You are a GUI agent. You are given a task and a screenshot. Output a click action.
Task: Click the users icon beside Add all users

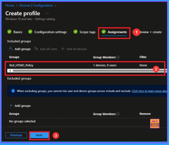click(36, 49)
